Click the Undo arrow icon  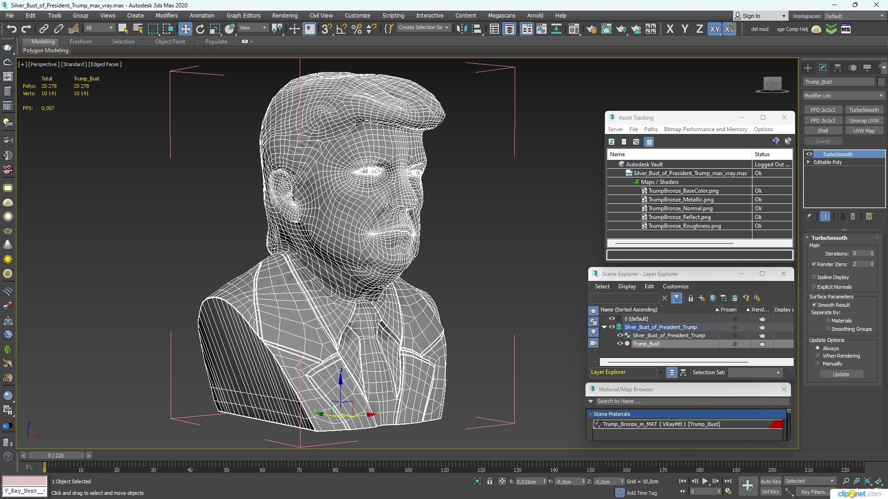(11, 29)
